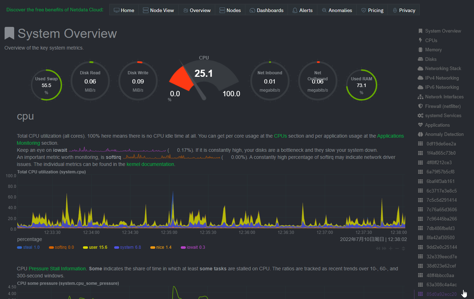Click the Used RAM gauge
This screenshot has width=474, height=299.
[x=361, y=85]
